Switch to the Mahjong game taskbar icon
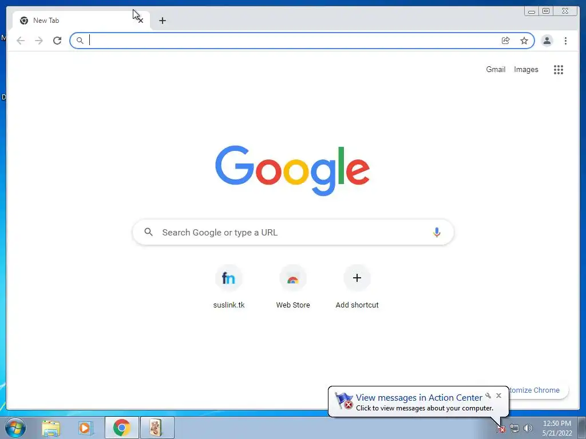 pyautogui.click(x=157, y=428)
